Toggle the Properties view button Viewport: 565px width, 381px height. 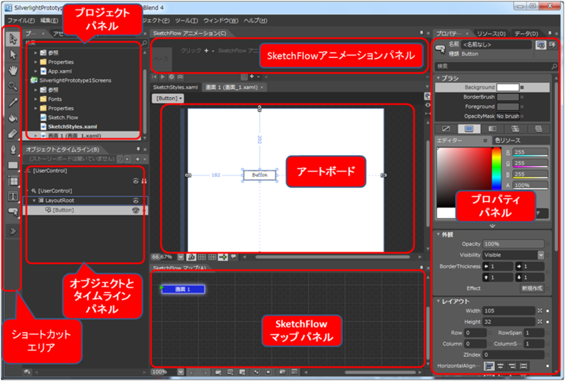(540, 45)
